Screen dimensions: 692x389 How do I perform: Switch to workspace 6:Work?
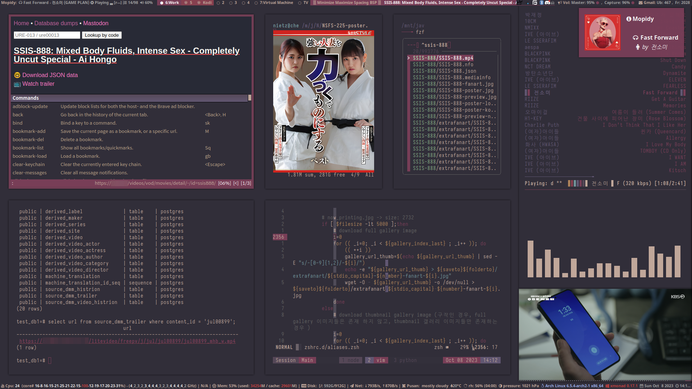tap(169, 3)
